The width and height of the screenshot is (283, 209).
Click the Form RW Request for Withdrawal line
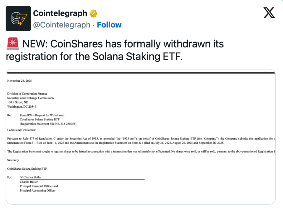point(42,115)
